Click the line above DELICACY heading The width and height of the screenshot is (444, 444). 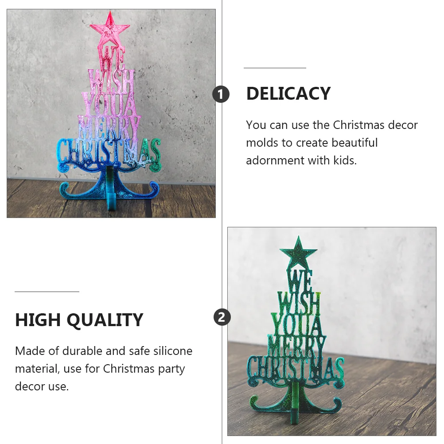click(275, 68)
